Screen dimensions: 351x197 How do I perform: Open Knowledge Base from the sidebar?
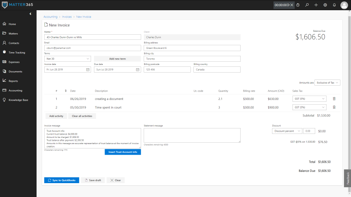click(18, 100)
